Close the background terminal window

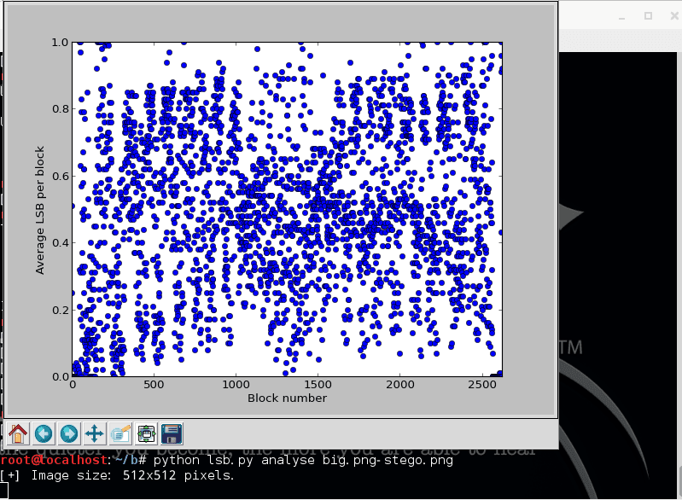(674, 15)
